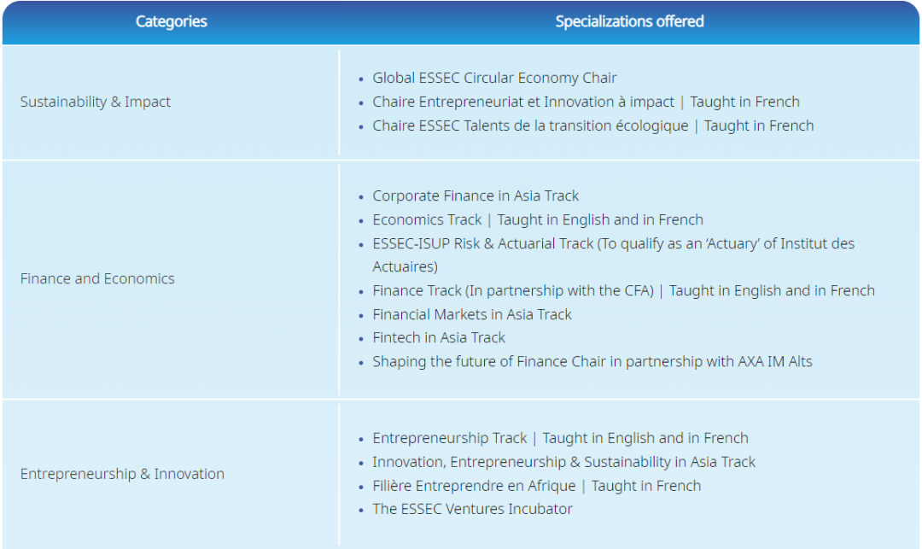Click Corporate Finance in Asia Track
The image size is (922, 549).
coord(476,196)
